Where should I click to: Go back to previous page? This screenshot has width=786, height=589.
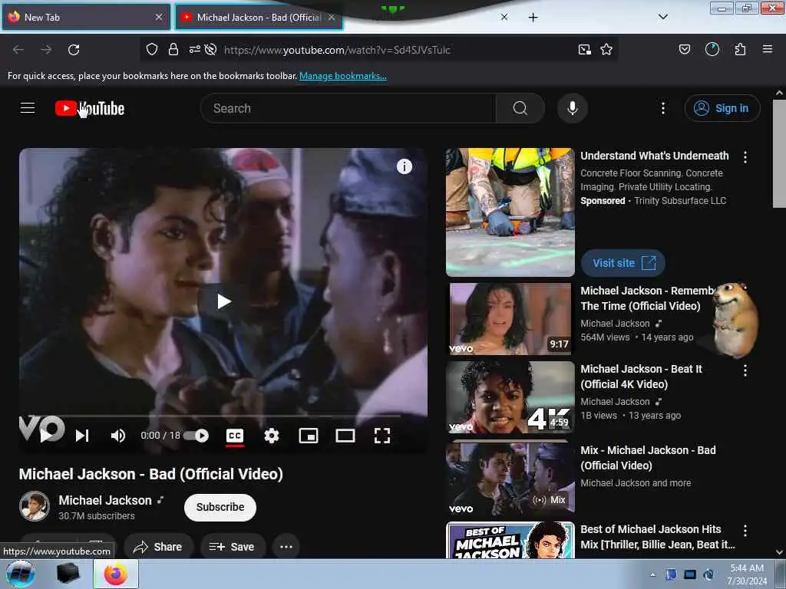point(18,50)
